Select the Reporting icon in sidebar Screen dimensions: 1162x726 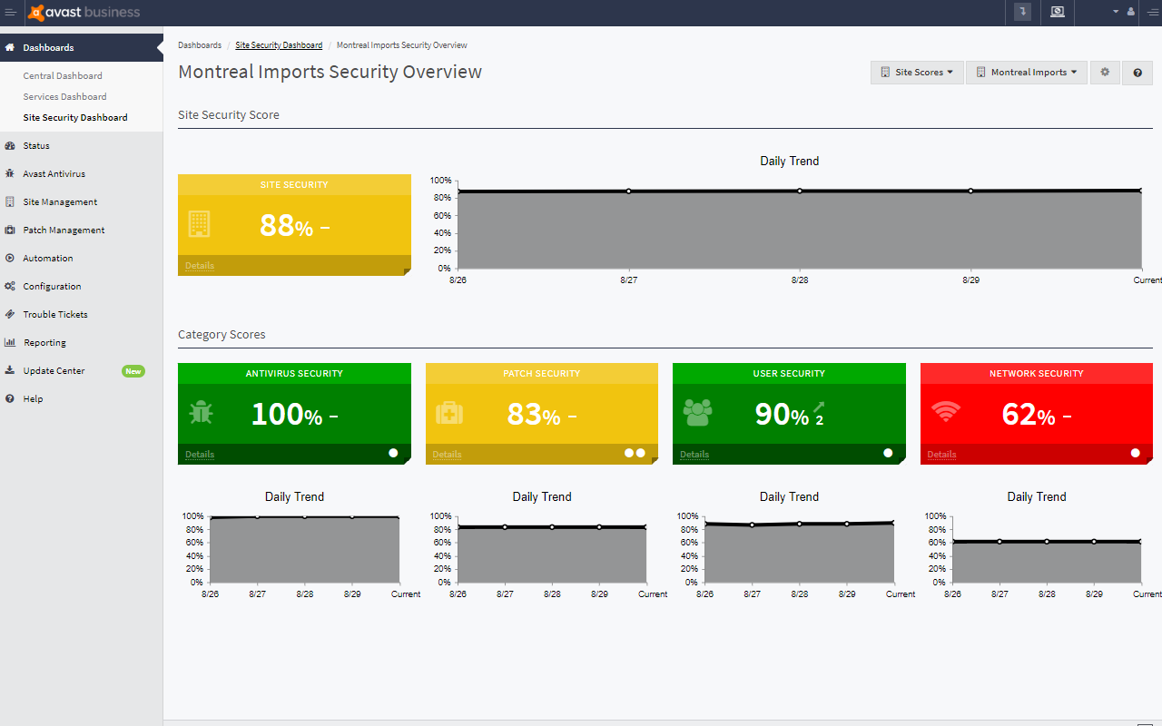[9, 342]
